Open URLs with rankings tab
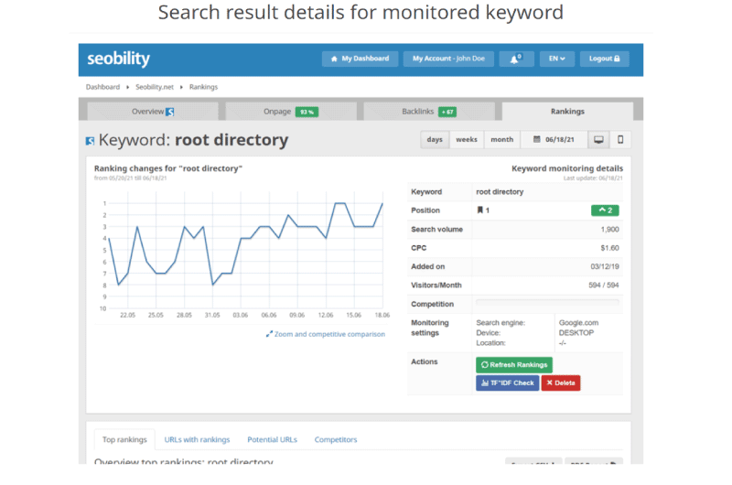This screenshot has height=485, width=732. click(197, 440)
